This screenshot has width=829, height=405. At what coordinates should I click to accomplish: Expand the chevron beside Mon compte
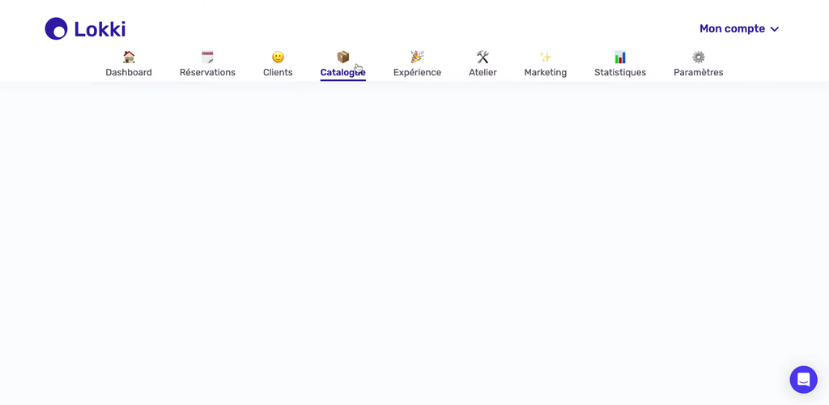[775, 29]
